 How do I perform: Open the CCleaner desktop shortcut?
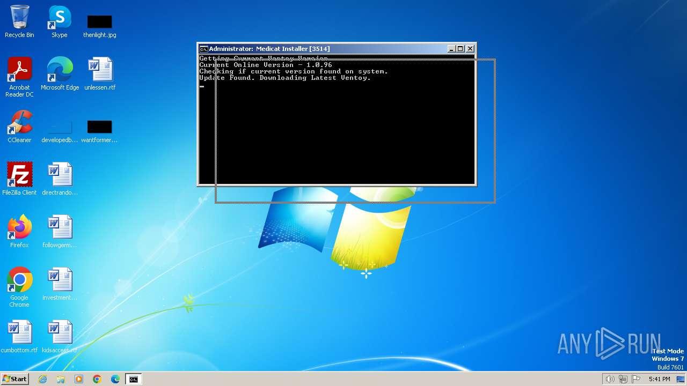point(19,127)
